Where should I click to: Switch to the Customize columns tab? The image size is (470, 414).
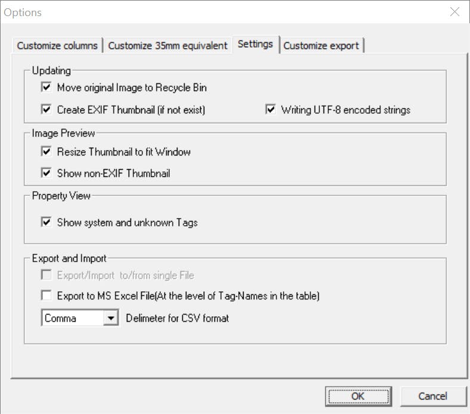(x=57, y=46)
